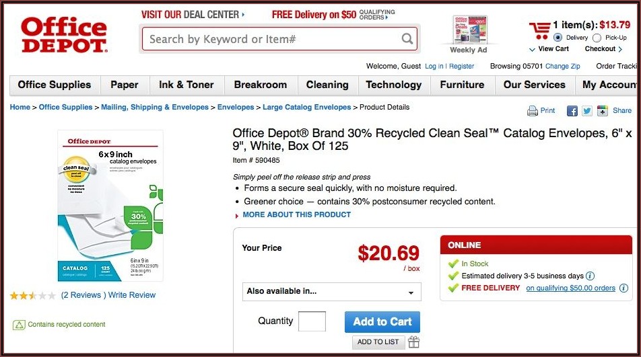The height and width of the screenshot is (357, 641).
Task: Click the gift registry icon beside Add to List
Action: [413, 342]
